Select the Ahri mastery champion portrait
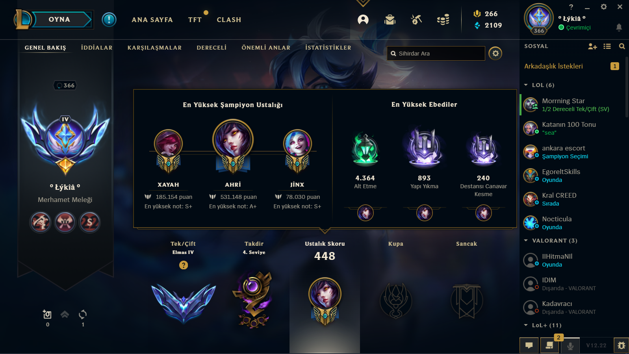 [233, 140]
